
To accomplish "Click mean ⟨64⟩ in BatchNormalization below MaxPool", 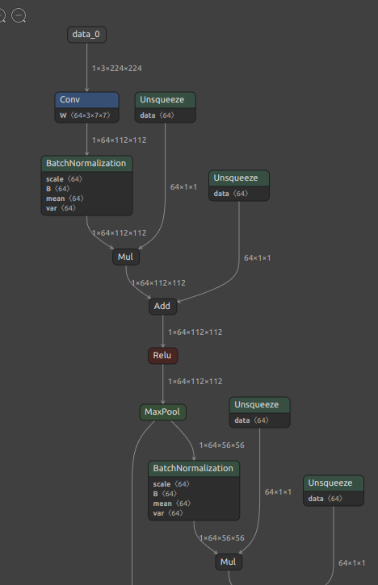I will [x=172, y=504].
